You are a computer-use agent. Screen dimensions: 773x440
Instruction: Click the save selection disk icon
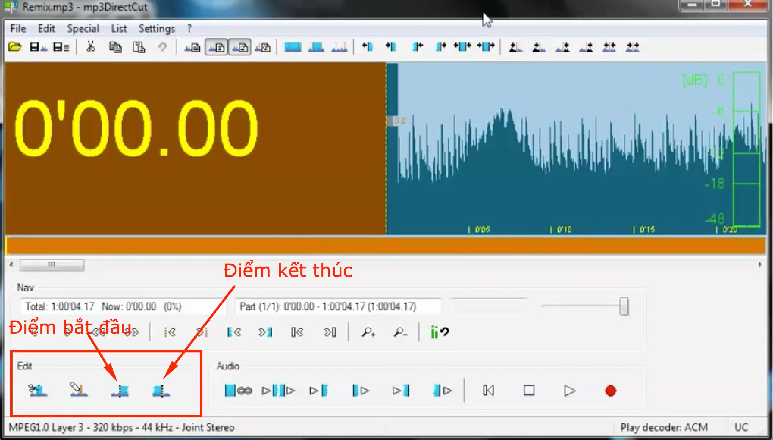click(61, 47)
